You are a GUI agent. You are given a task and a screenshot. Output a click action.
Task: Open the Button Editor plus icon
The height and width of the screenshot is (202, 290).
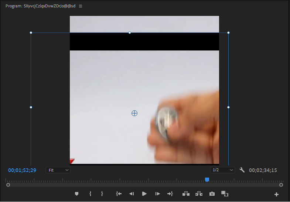(x=276, y=194)
